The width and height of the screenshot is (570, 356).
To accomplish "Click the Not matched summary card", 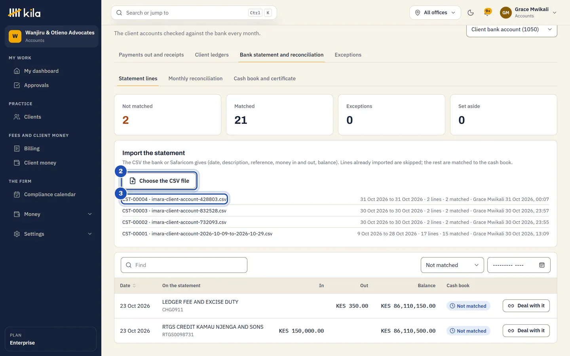I will coord(167,115).
